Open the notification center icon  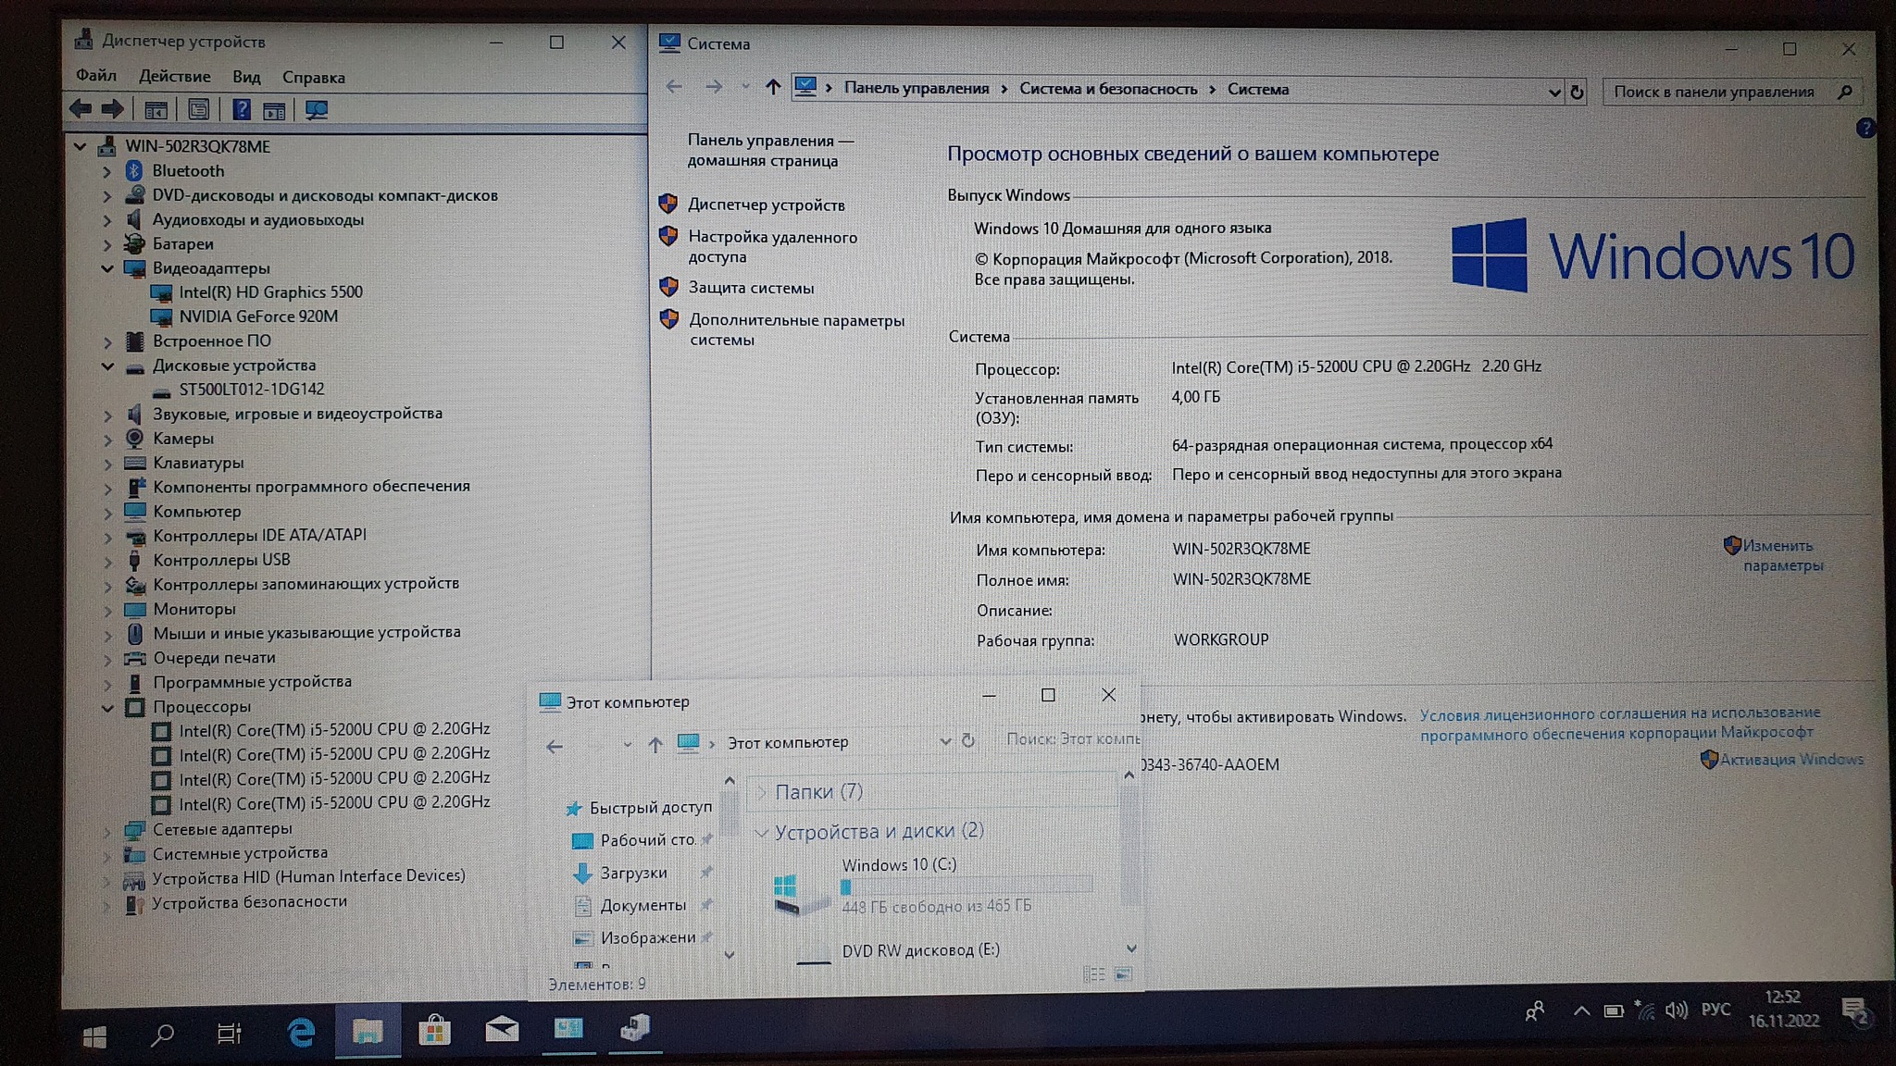[x=1854, y=1011]
